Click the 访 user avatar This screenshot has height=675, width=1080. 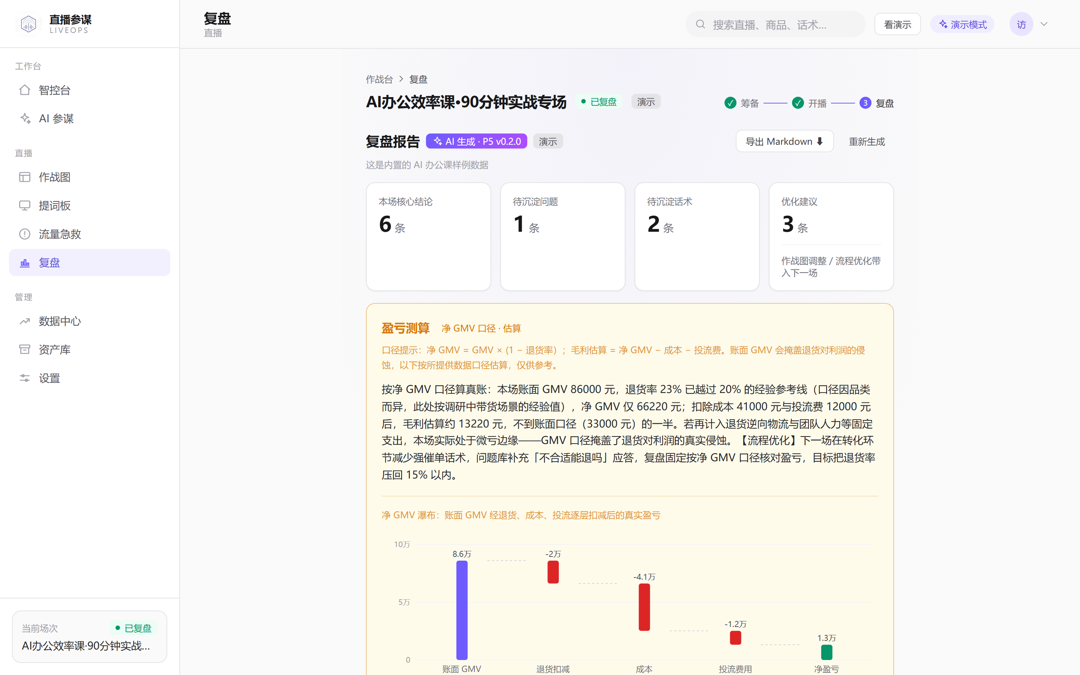click(x=1021, y=24)
